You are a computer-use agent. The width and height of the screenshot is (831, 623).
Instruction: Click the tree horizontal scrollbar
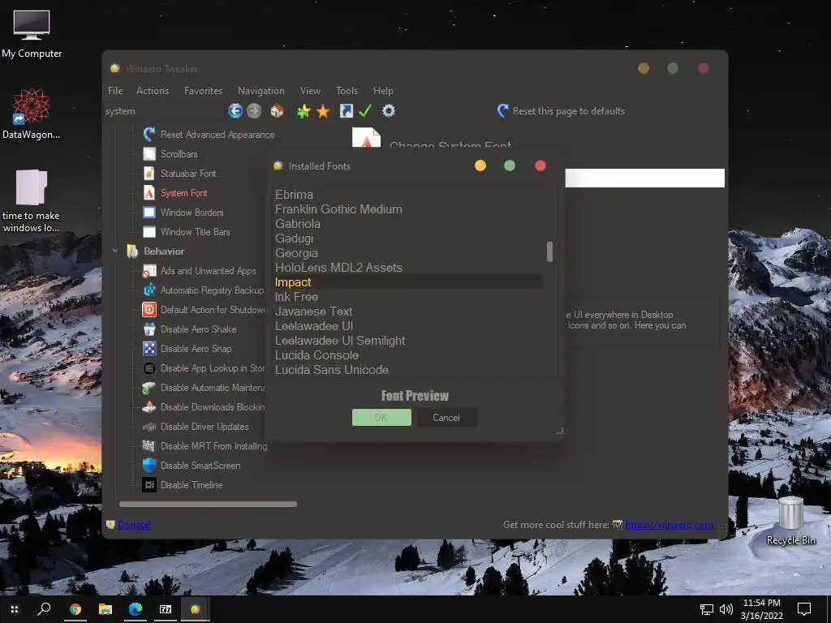[209, 505]
